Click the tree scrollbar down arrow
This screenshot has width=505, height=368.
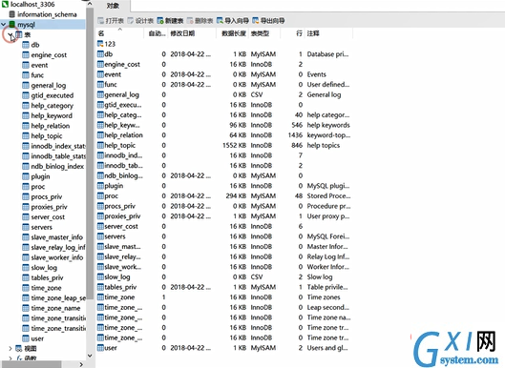pyautogui.click(x=90, y=356)
